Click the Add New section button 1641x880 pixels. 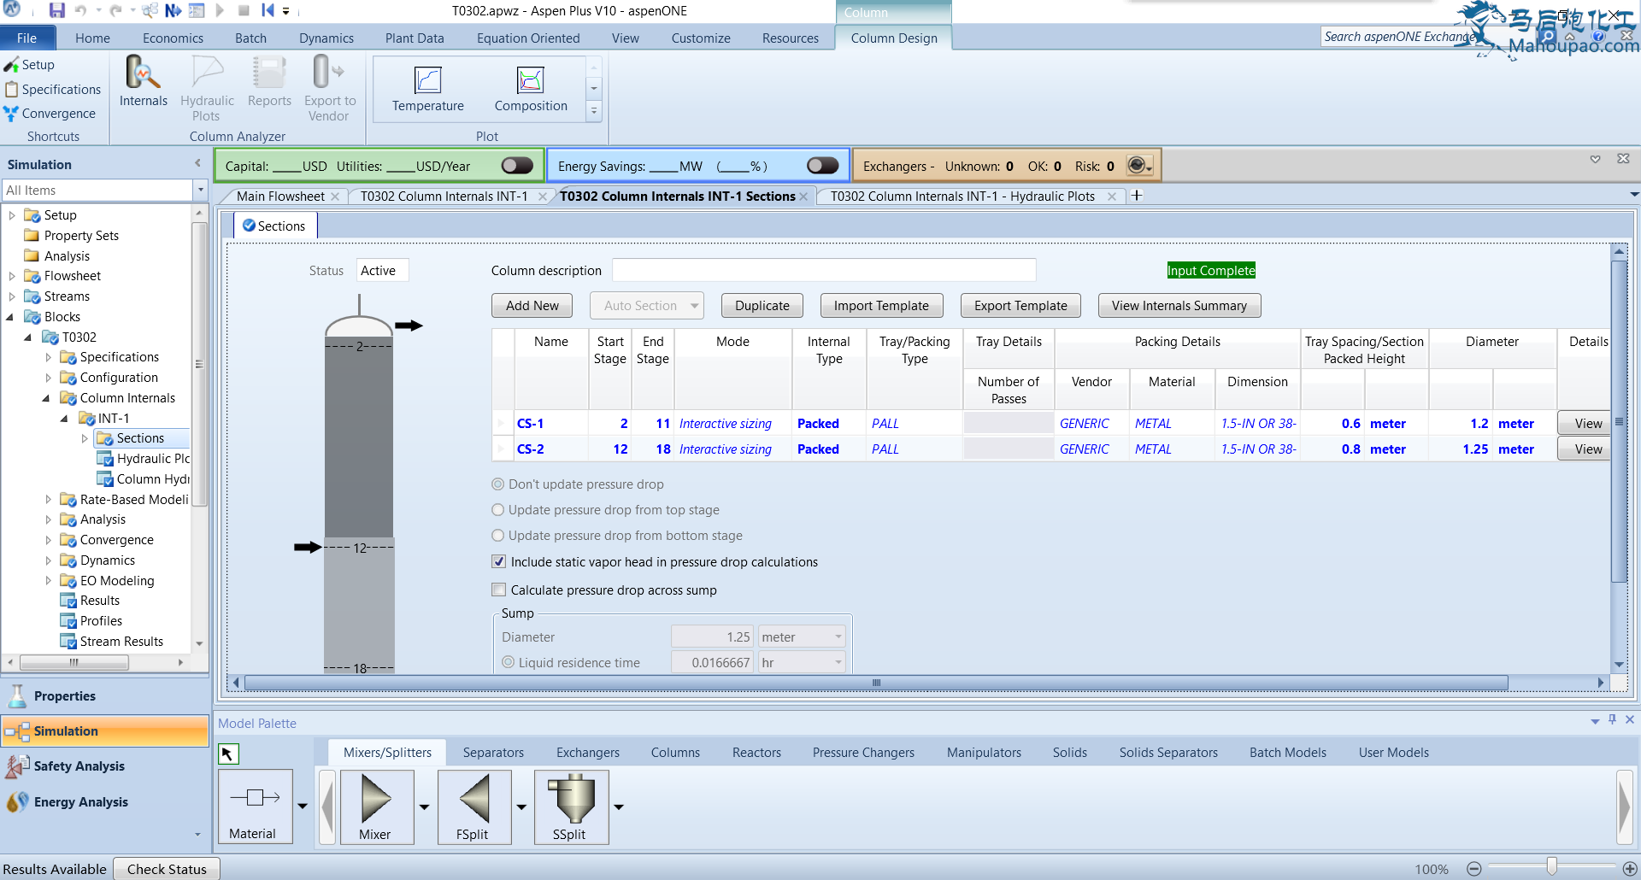(x=532, y=306)
